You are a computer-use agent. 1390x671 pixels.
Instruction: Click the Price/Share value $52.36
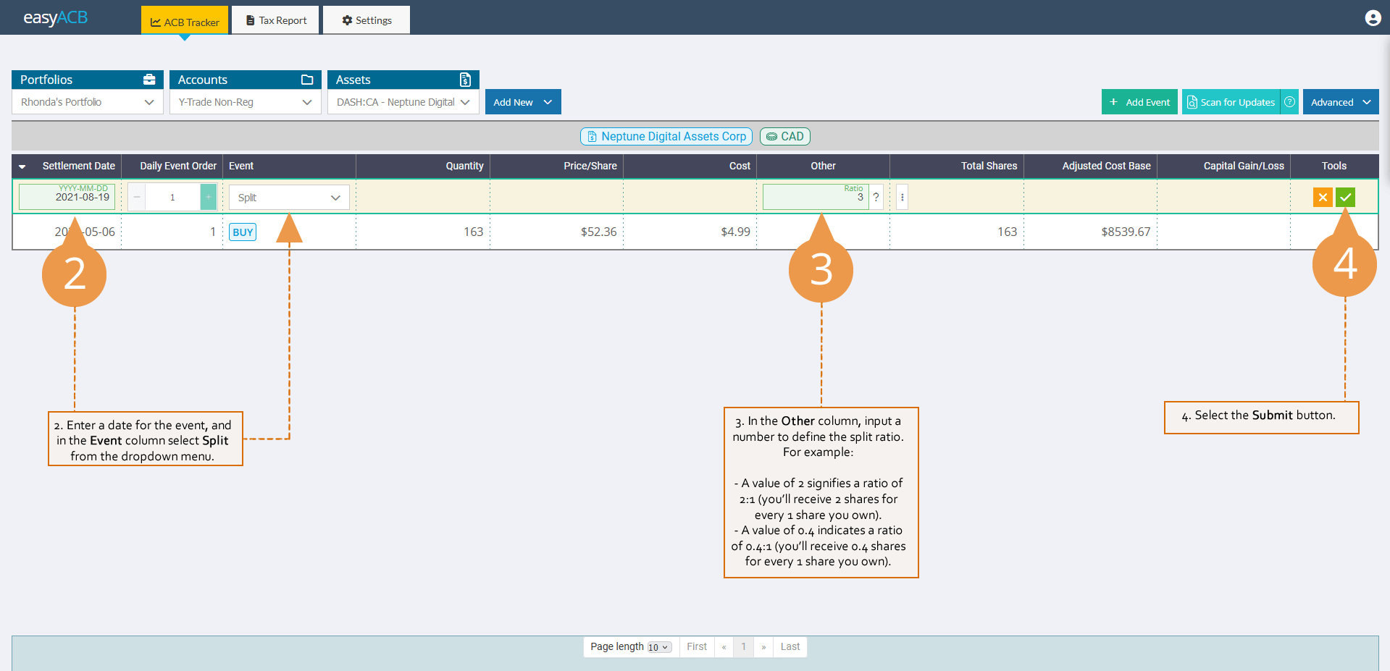598,232
